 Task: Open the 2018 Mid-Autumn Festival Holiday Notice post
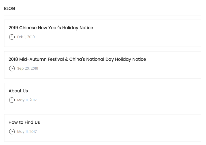click(77, 59)
